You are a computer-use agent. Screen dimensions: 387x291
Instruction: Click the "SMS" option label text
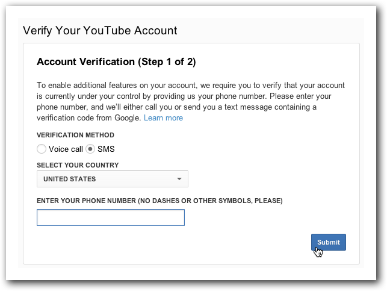tap(106, 149)
